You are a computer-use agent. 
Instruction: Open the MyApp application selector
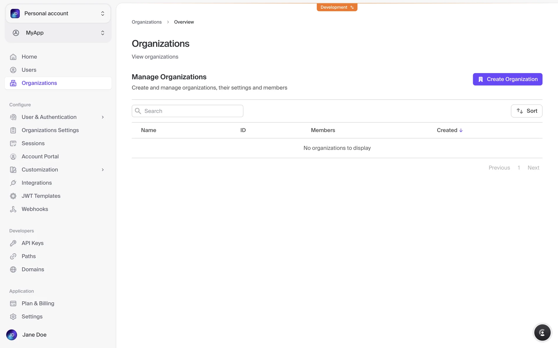click(x=58, y=33)
